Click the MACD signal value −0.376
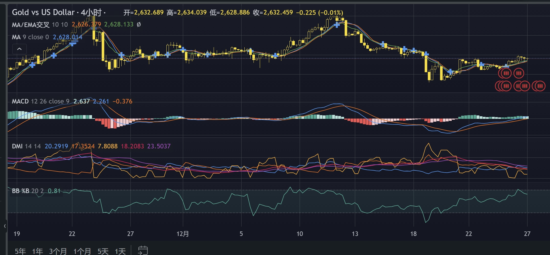This screenshot has height=255, width=550. 122,101
